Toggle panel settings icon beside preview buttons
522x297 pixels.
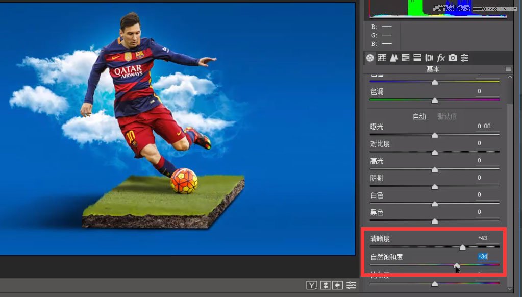tap(351, 285)
